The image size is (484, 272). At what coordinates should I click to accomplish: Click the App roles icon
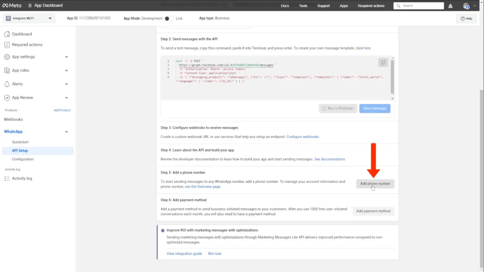(x=7, y=70)
